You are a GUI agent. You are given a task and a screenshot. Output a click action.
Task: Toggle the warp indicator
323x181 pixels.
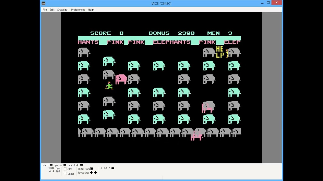51,165
